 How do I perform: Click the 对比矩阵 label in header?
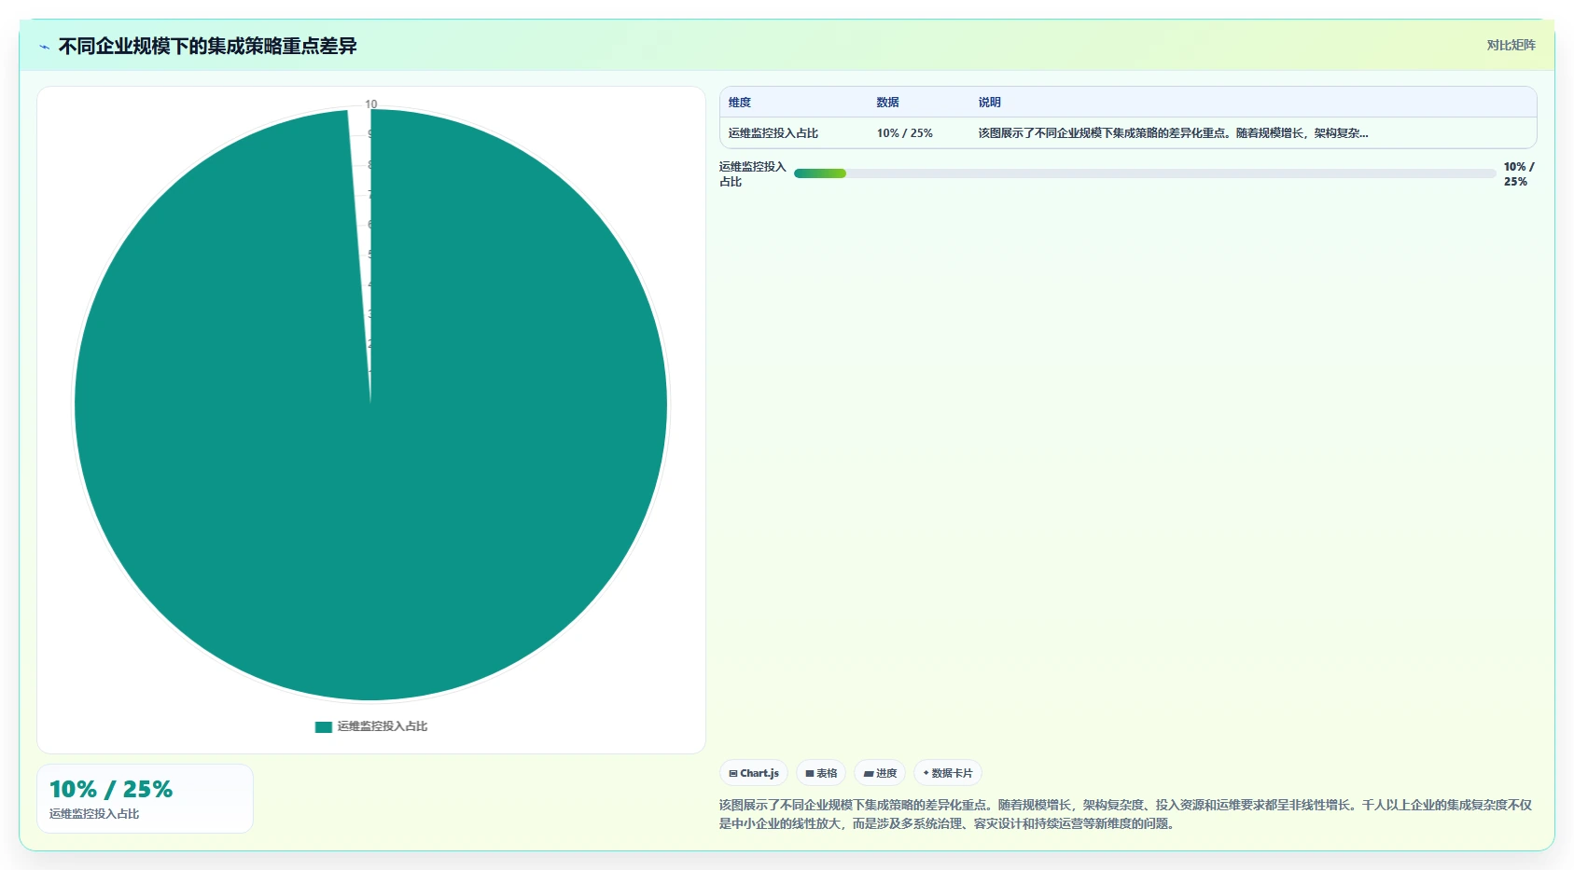tap(1511, 45)
